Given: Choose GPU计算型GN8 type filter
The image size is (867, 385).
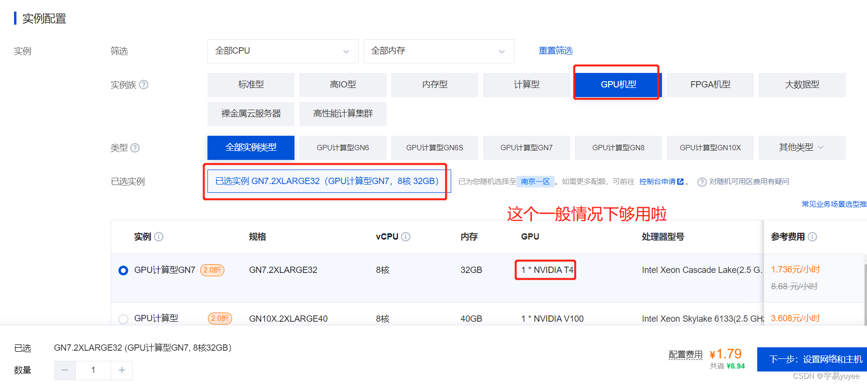Looking at the screenshot, I should 618,148.
